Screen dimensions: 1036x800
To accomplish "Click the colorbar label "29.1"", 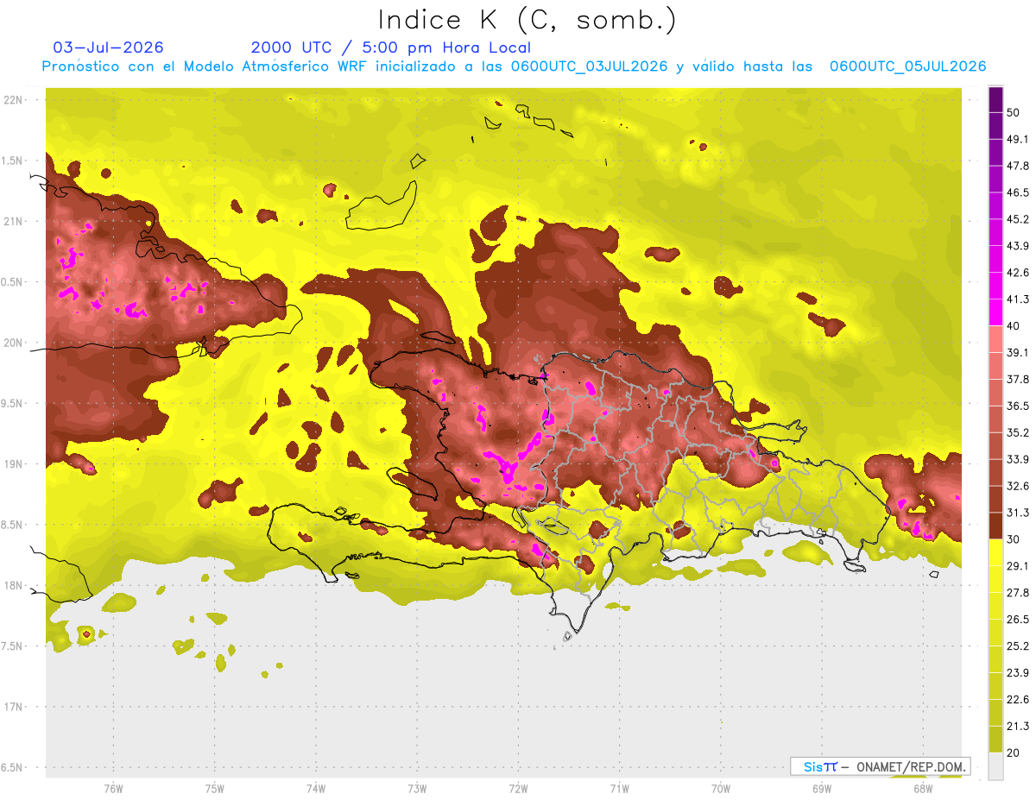I will pyautogui.click(x=1018, y=566).
